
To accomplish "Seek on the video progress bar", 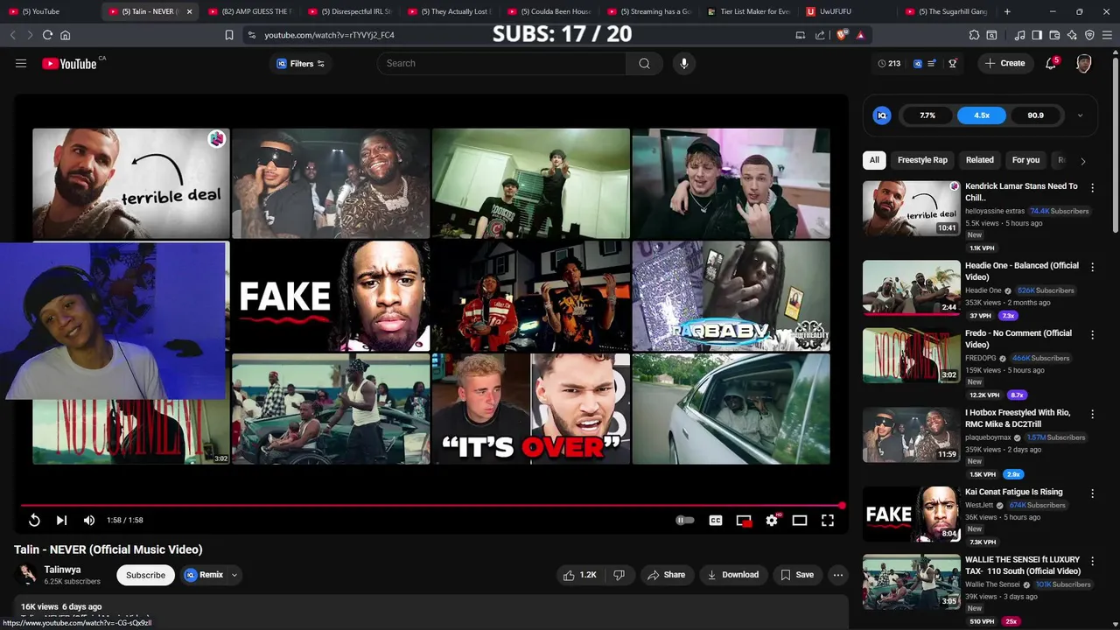I will click(431, 506).
